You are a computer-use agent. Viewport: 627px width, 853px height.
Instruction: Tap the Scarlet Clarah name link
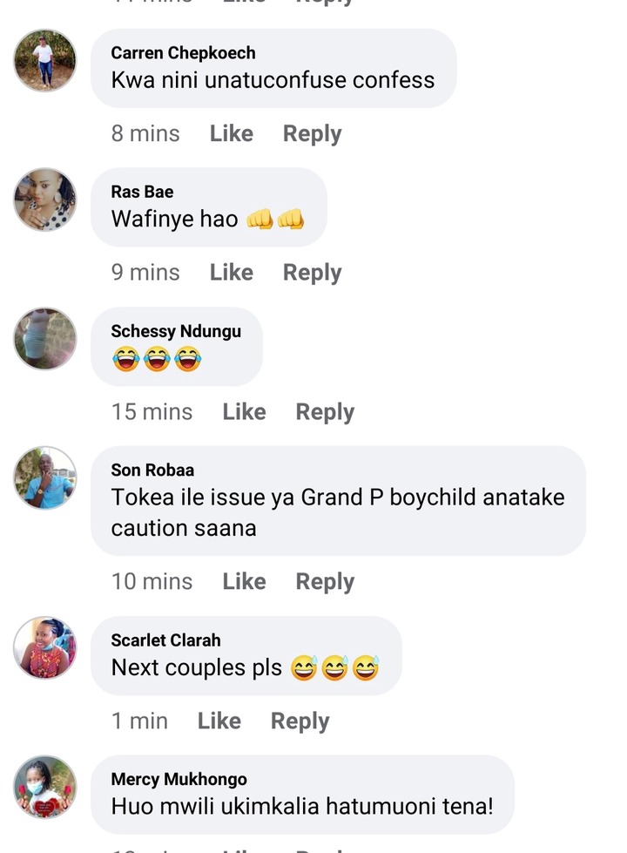pyautogui.click(x=165, y=640)
